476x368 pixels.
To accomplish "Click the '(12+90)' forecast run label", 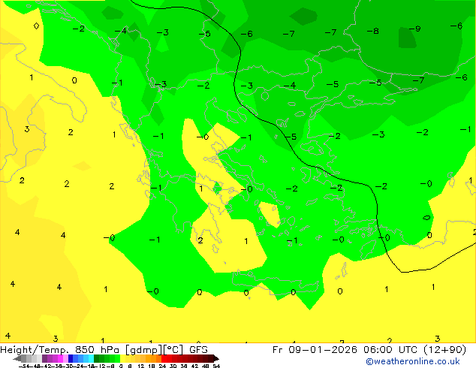I will (444, 350).
